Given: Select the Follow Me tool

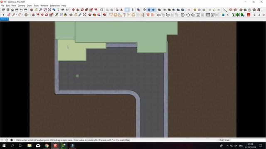Looking at the screenshot, I should coord(86,10).
